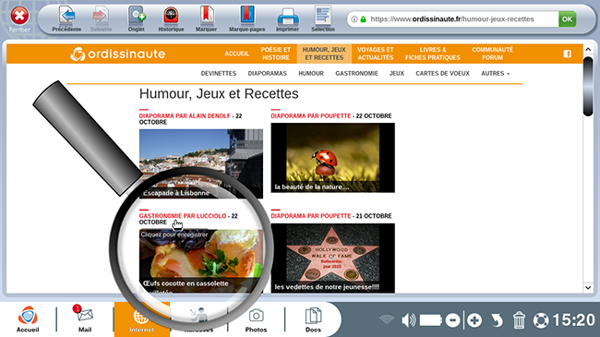Open DIAPORAMA PAR POUPETTE 22 octobre link

coord(311,115)
